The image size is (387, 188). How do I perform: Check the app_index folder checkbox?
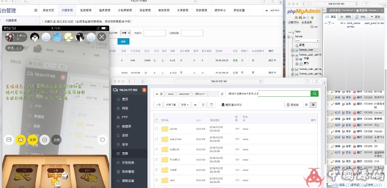tap(157, 139)
